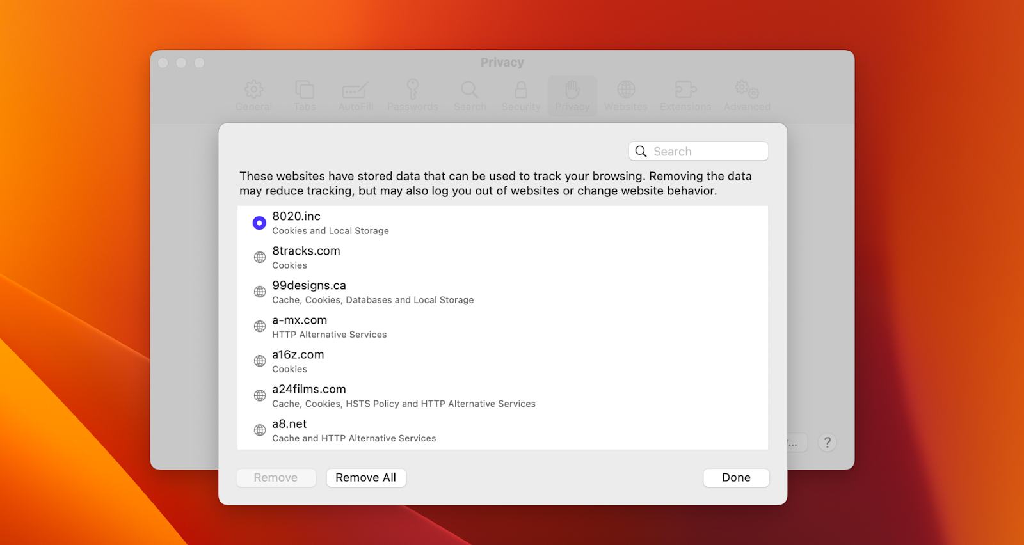Click the globe icon beside a8.net
The height and width of the screenshot is (545, 1024).
coord(260,430)
